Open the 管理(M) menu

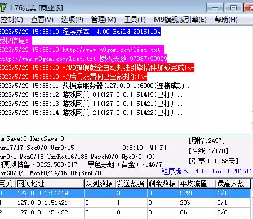pyautogui.click(x=103, y=20)
